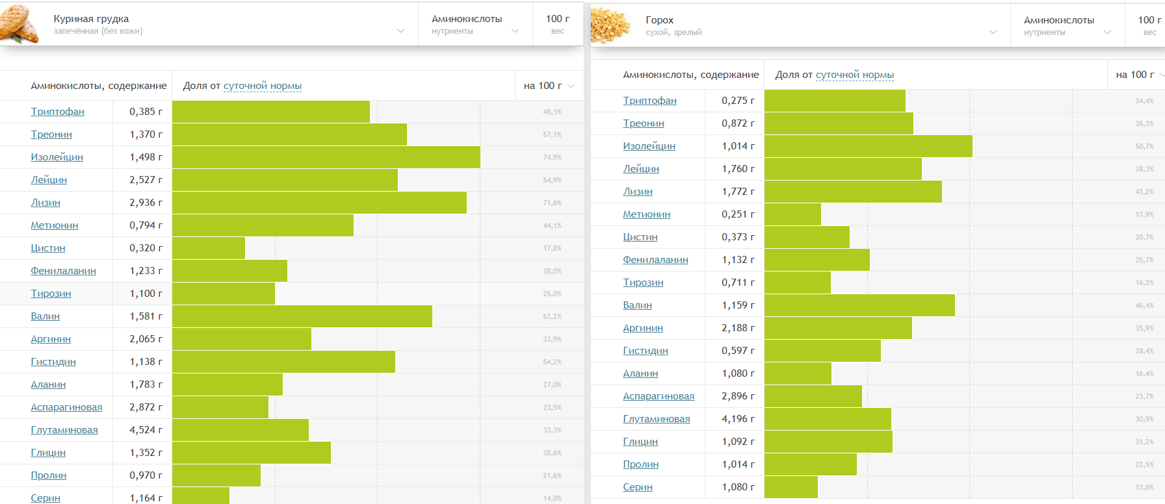Open Лизин link in pea table

pyautogui.click(x=638, y=192)
